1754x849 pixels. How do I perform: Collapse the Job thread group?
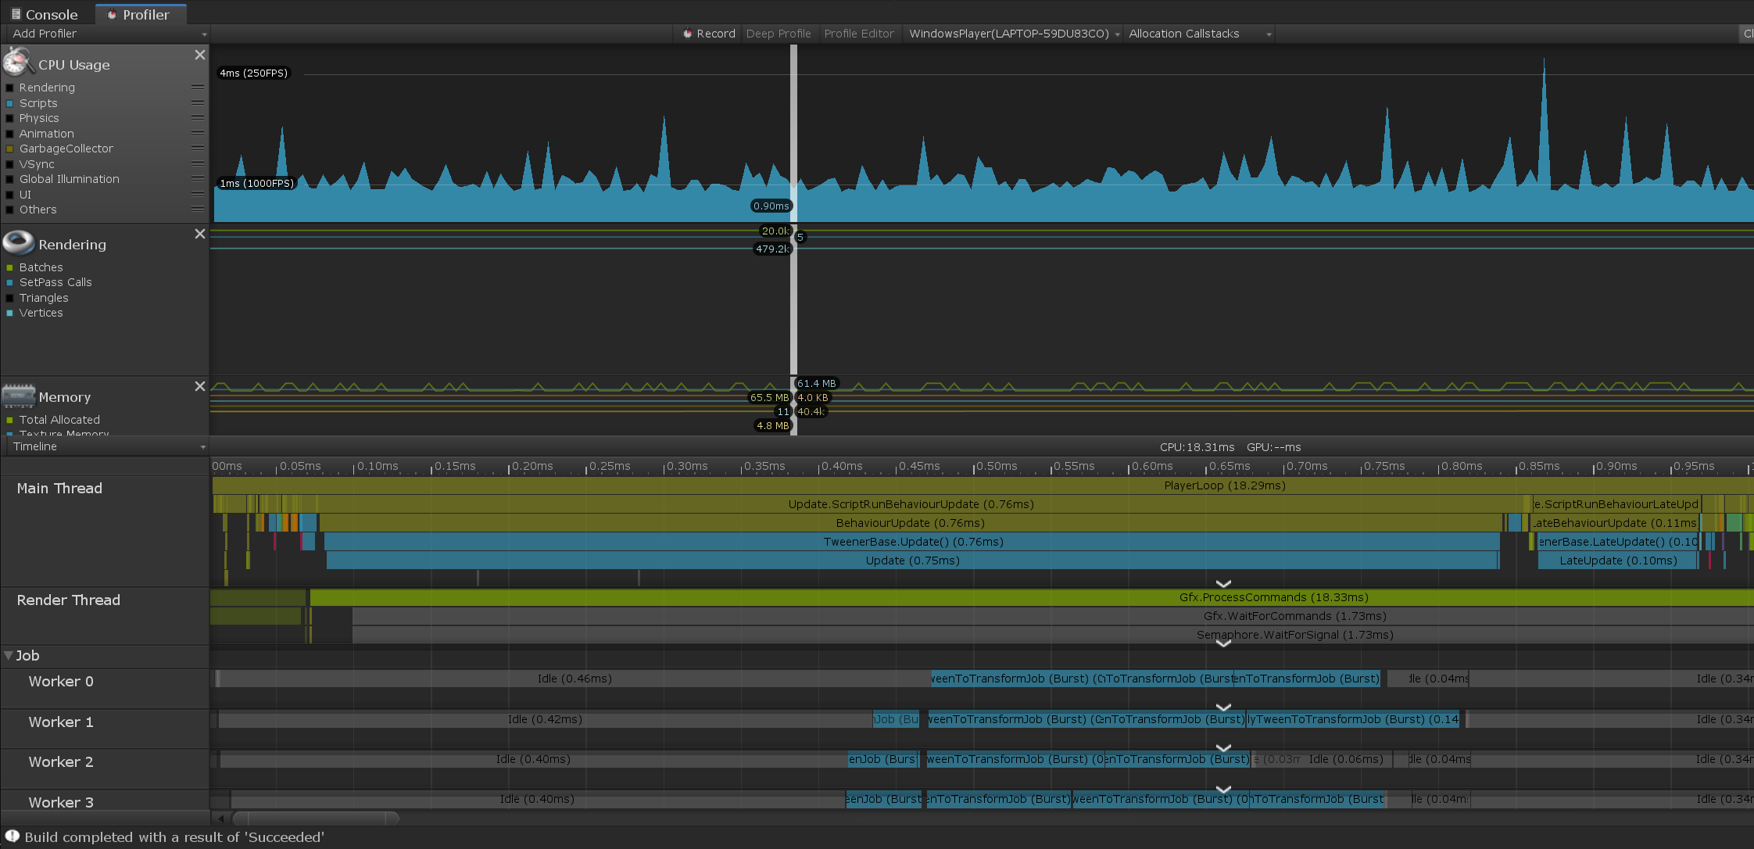9,655
